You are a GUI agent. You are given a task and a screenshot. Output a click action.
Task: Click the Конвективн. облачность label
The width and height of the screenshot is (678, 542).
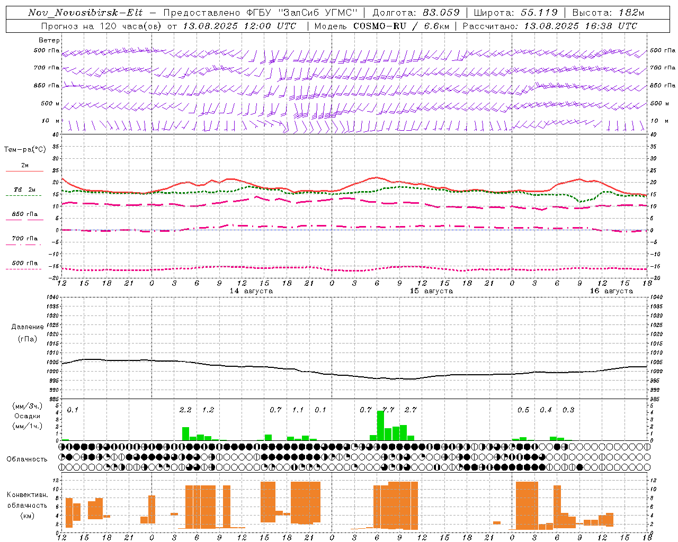point(27,505)
